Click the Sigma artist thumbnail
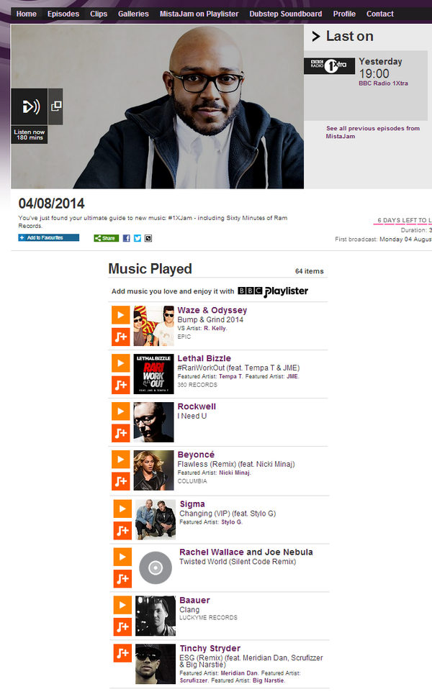The image size is (432, 697). (156, 519)
